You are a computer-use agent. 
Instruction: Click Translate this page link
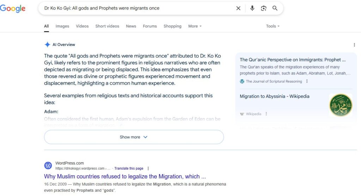129,169
